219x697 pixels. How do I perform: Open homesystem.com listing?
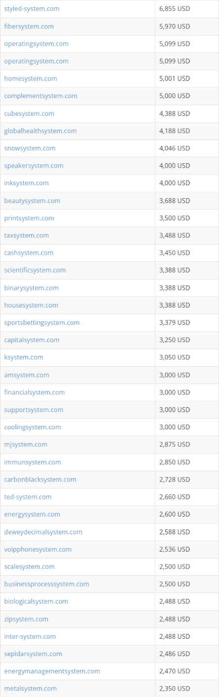(x=31, y=78)
